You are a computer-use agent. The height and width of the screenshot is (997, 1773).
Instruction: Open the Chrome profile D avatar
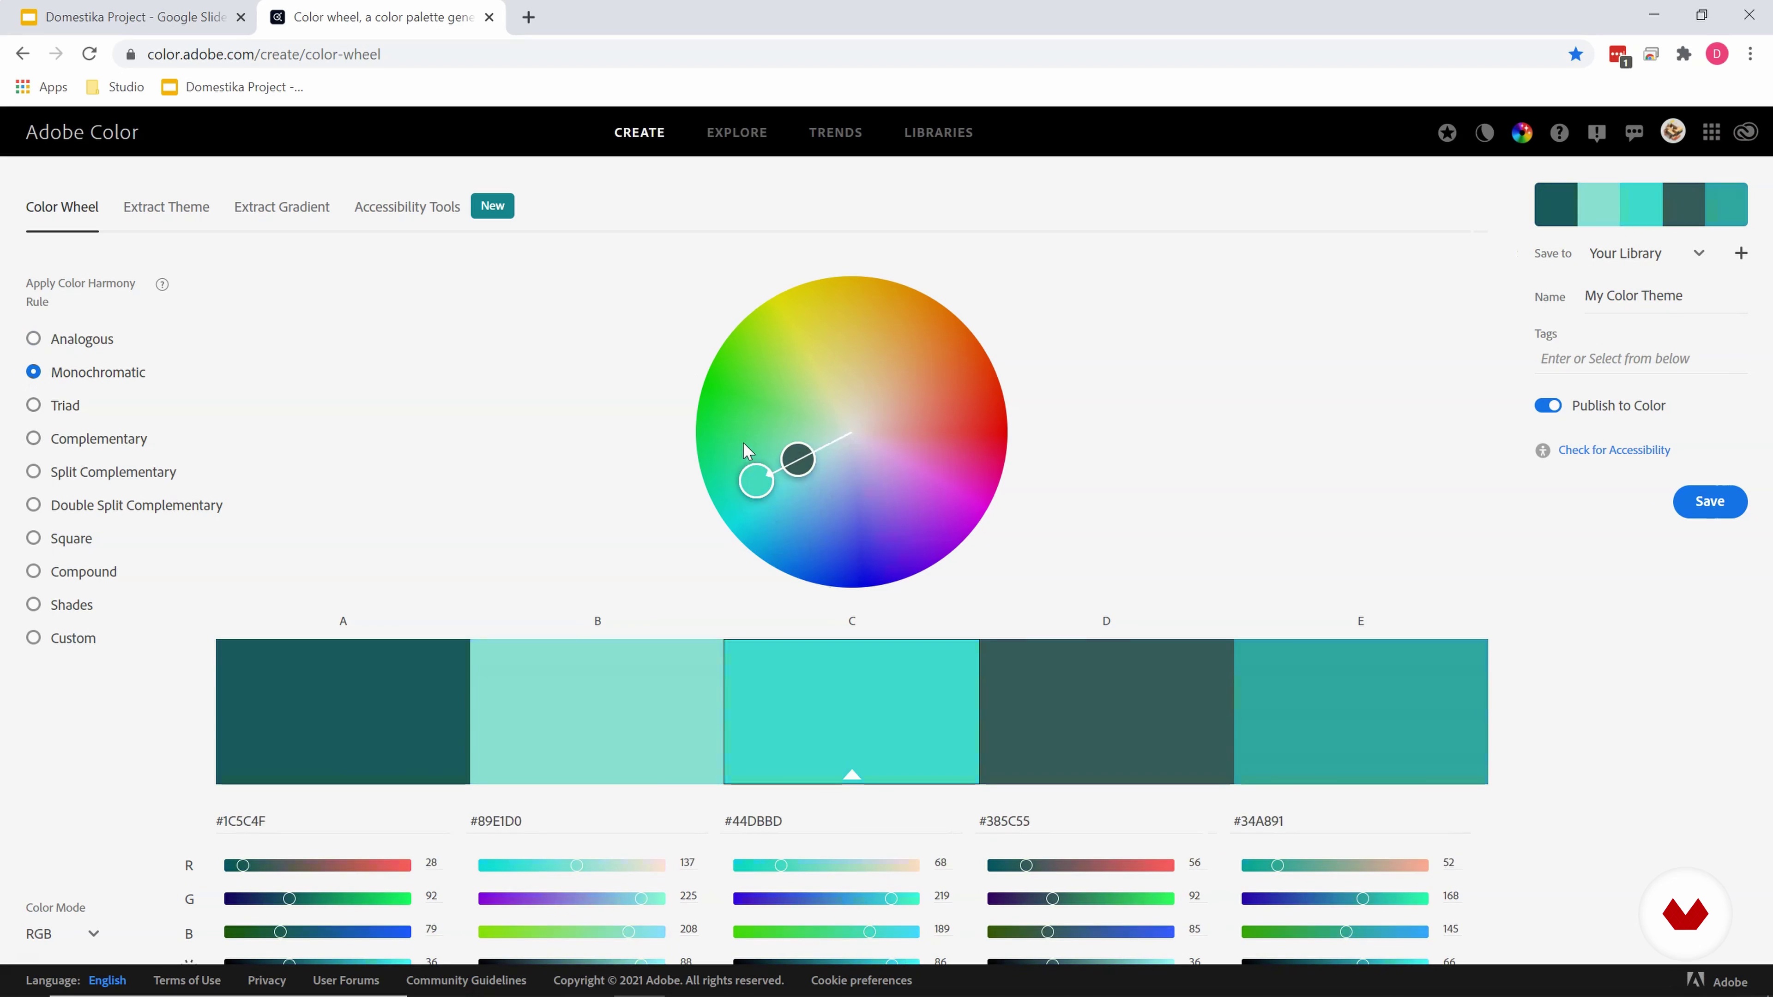(x=1717, y=54)
